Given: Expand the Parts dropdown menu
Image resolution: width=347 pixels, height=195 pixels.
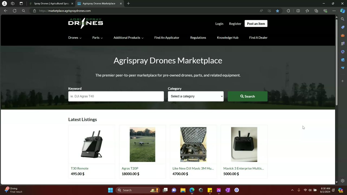Looking at the screenshot, I should (x=98, y=38).
